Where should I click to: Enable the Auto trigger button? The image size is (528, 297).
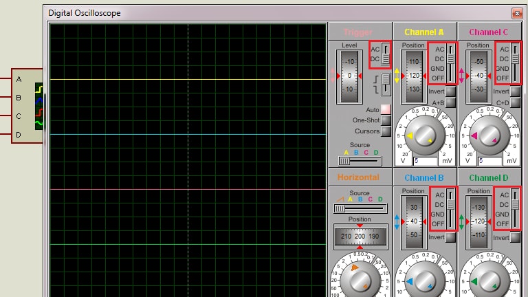click(x=386, y=109)
